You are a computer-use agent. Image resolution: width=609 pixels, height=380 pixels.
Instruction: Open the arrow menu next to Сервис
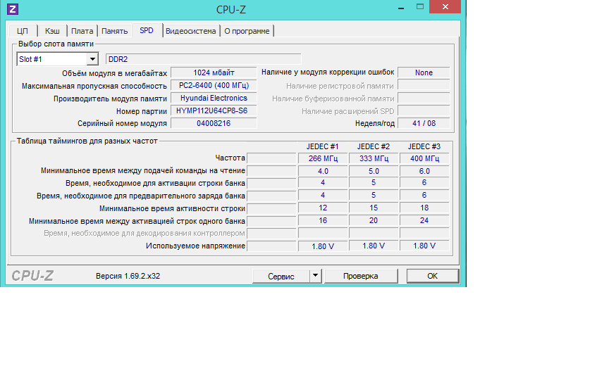315,276
